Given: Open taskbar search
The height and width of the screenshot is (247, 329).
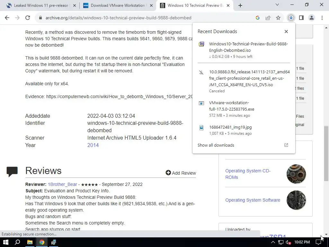Looking at the screenshot, I should (x=17, y=242).
